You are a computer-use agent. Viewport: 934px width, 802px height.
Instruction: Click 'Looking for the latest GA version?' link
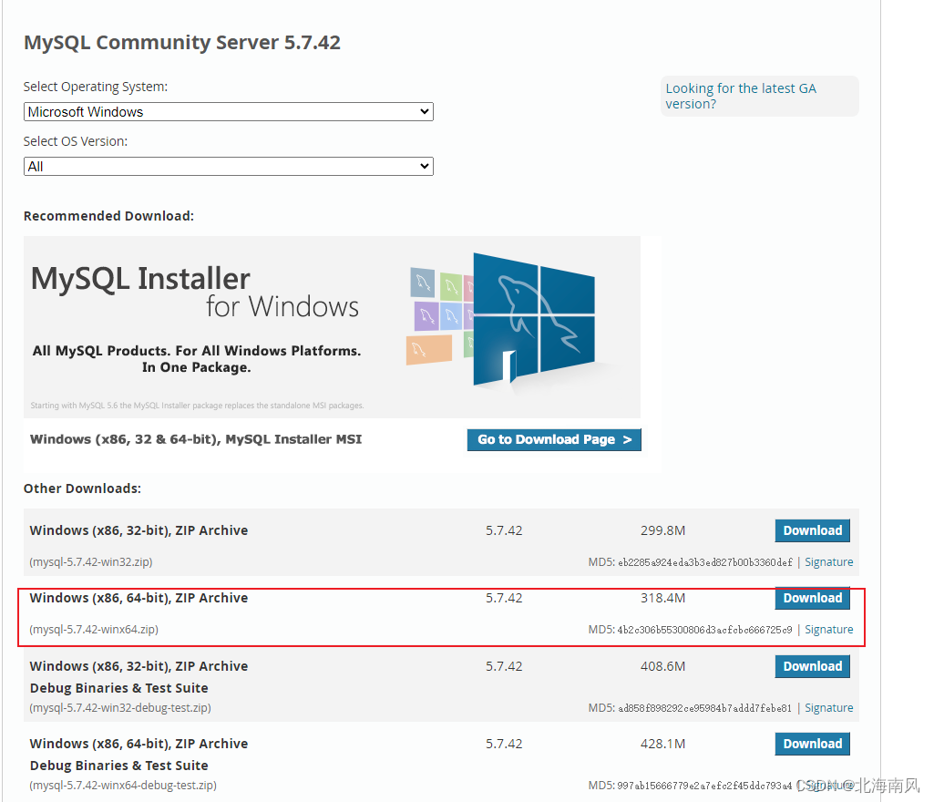point(741,96)
